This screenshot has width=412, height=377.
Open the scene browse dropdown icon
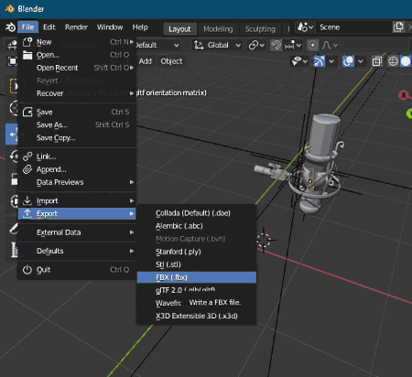click(305, 27)
